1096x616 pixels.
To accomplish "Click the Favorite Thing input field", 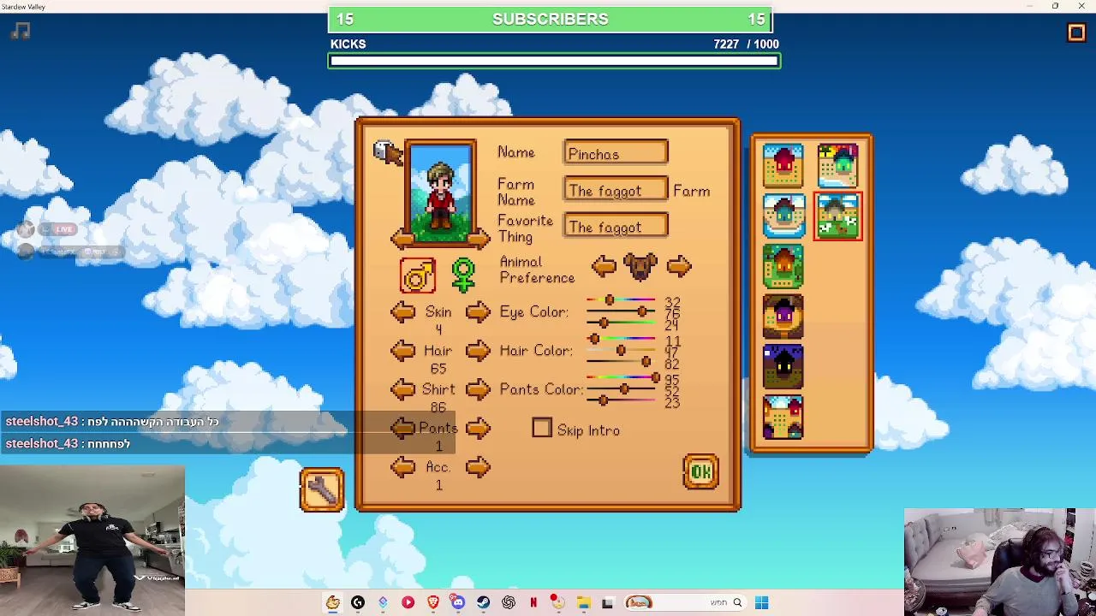I will click(616, 226).
